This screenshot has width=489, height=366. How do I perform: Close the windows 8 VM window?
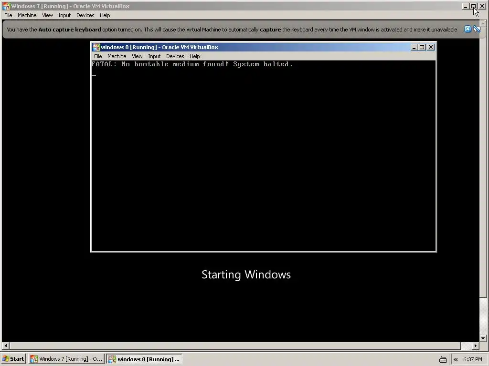coord(431,47)
